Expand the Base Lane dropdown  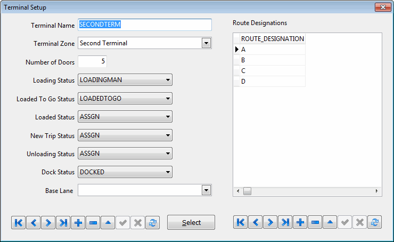206,190
